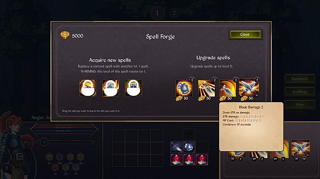Screen dimensions: 320x179
Task: Switch to stage circle 1
Action: tap(157, 13)
